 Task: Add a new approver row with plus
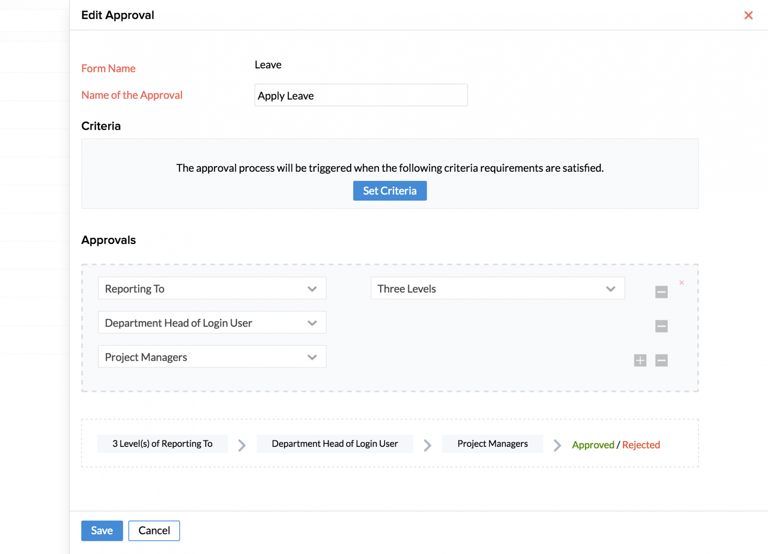[640, 360]
